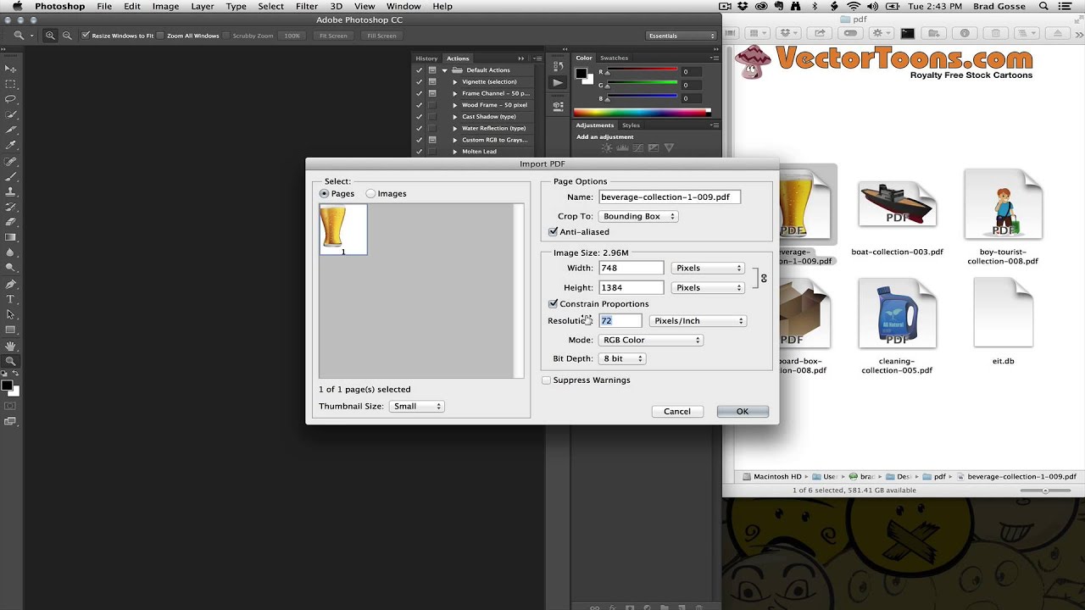
Task: Toggle the Vignette (selection) action checkmark
Action: (419, 82)
